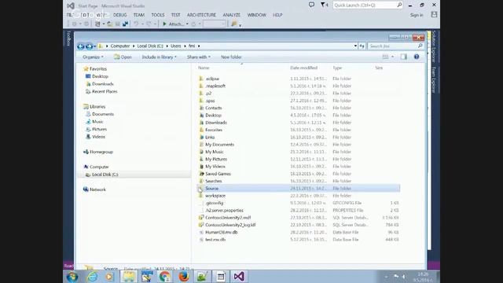
Task: Select Videos under Libraries
Action: point(98,137)
